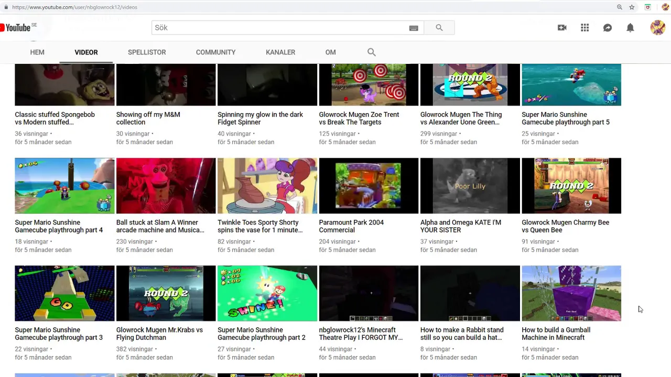Click Mr.Krabs Round 2 thumbnail

(x=166, y=293)
